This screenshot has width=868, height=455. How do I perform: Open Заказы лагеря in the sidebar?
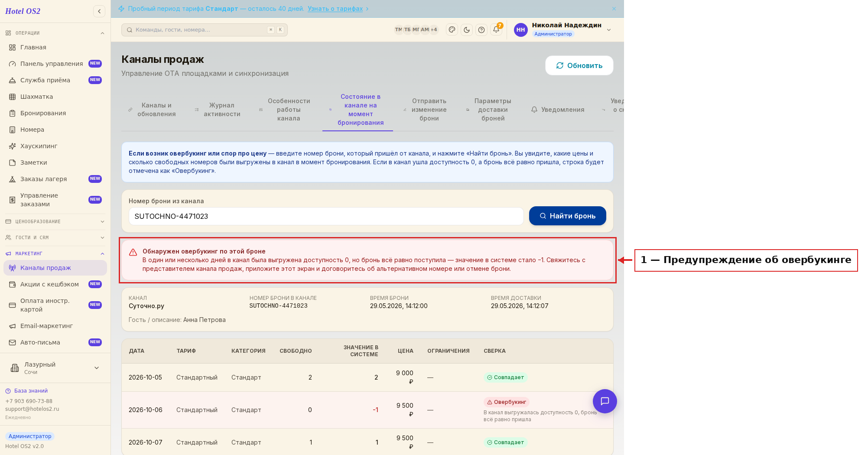[55, 179]
